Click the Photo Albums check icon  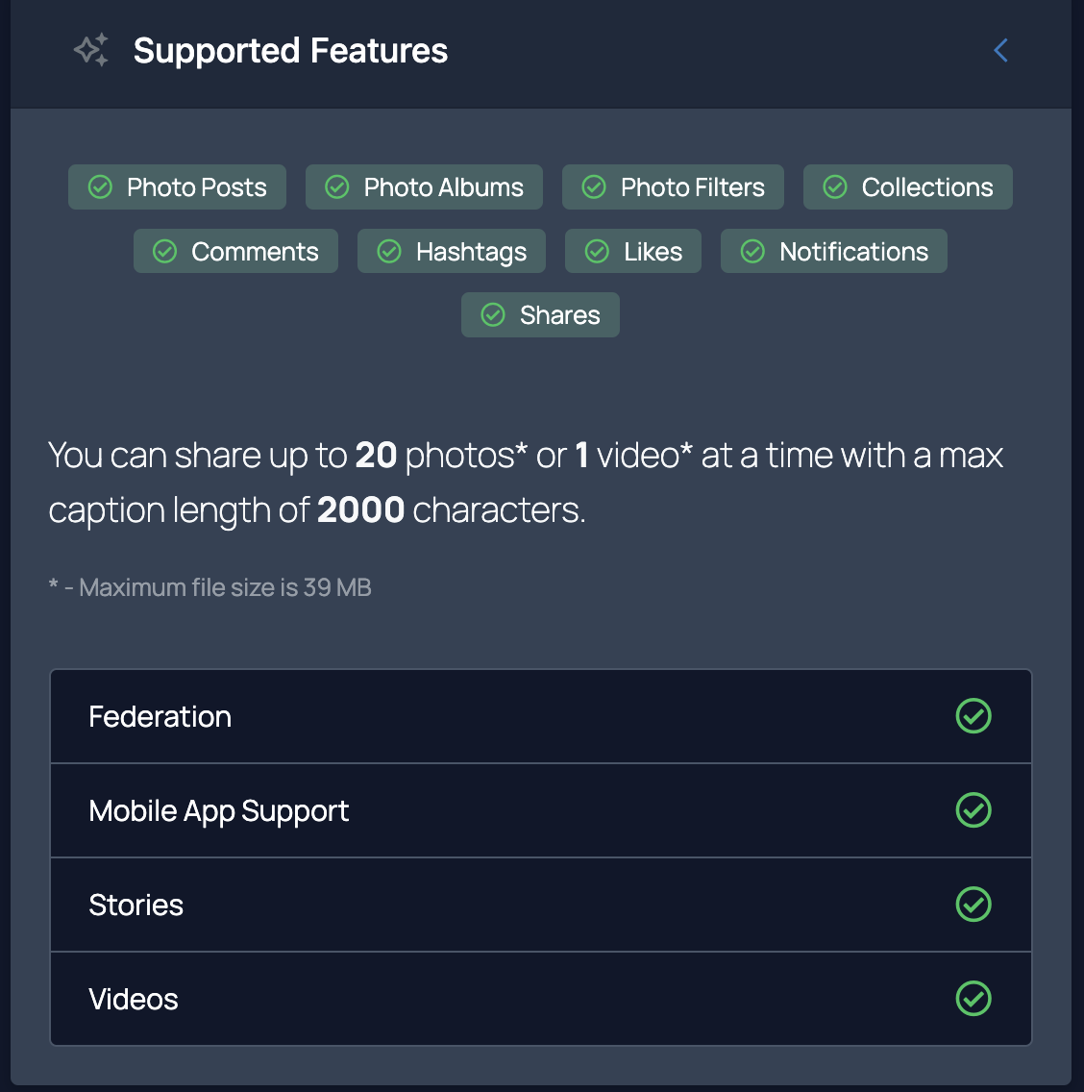[x=337, y=187]
